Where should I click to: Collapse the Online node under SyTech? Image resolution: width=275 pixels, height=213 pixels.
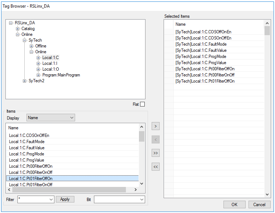(x=32, y=52)
